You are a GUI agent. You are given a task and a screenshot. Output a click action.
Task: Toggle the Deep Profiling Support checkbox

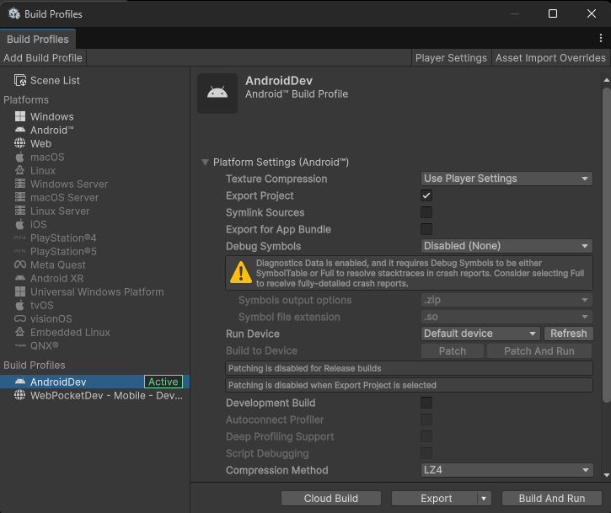[426, 436]
